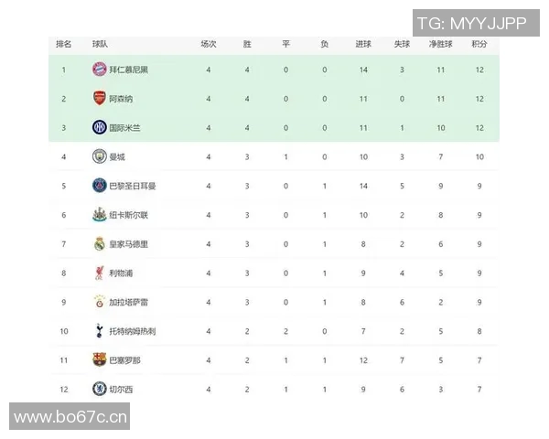Screen dimensions: 549x439
Task: Click the Barcelona club crest
Action: tap(99, 360)
